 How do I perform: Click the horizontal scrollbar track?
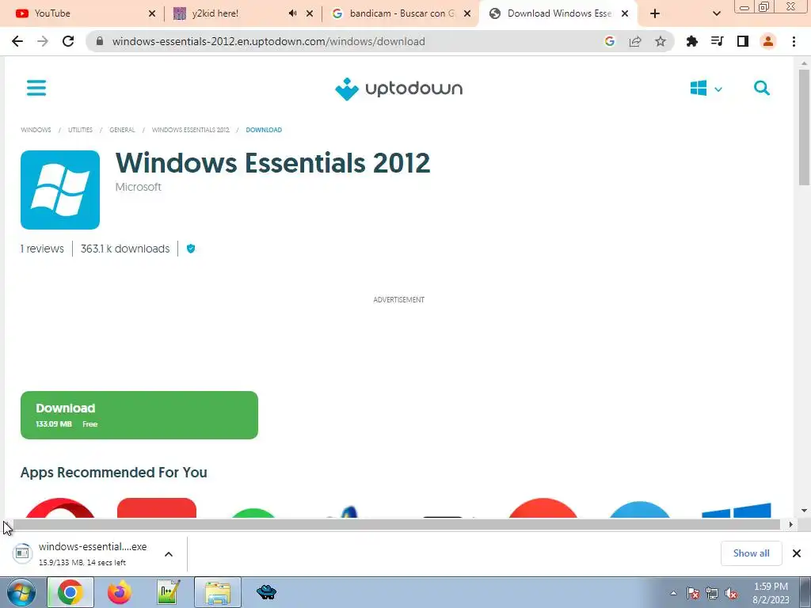pyautogui.click(x=396, y=525)
